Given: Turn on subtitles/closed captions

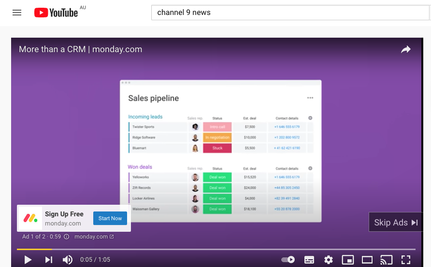Looking at the screenshot, I should [x=309, y=260].
